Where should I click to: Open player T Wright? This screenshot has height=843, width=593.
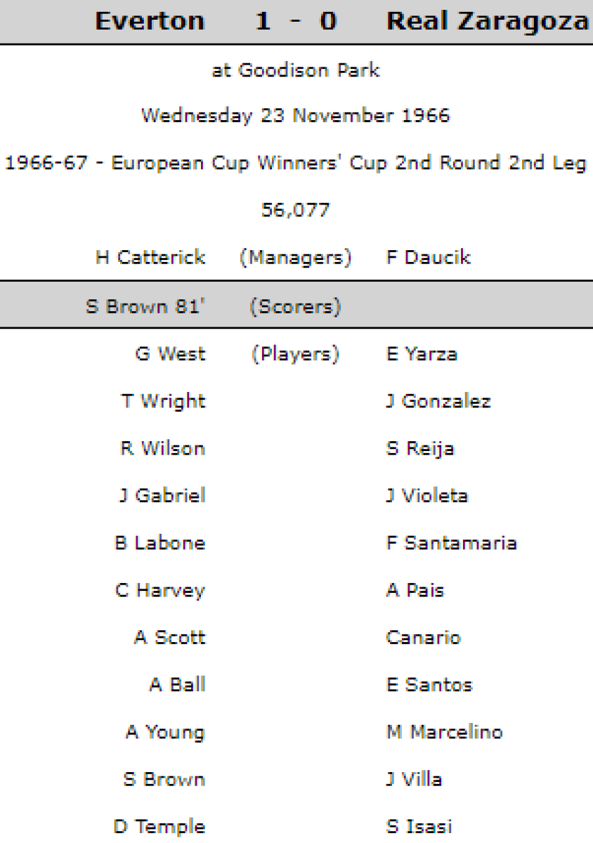(x=163, y=401)
